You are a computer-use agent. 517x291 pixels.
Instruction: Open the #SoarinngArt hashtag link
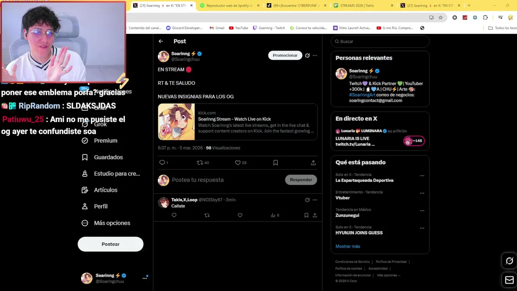[x=362, y=95]
